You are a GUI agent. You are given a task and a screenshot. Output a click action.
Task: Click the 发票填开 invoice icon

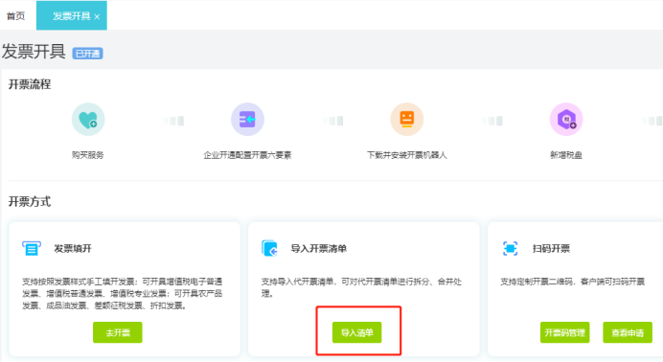click(32, 248)
